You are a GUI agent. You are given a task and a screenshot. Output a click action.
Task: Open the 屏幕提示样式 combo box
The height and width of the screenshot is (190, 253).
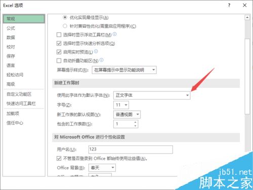click(124, 70)
